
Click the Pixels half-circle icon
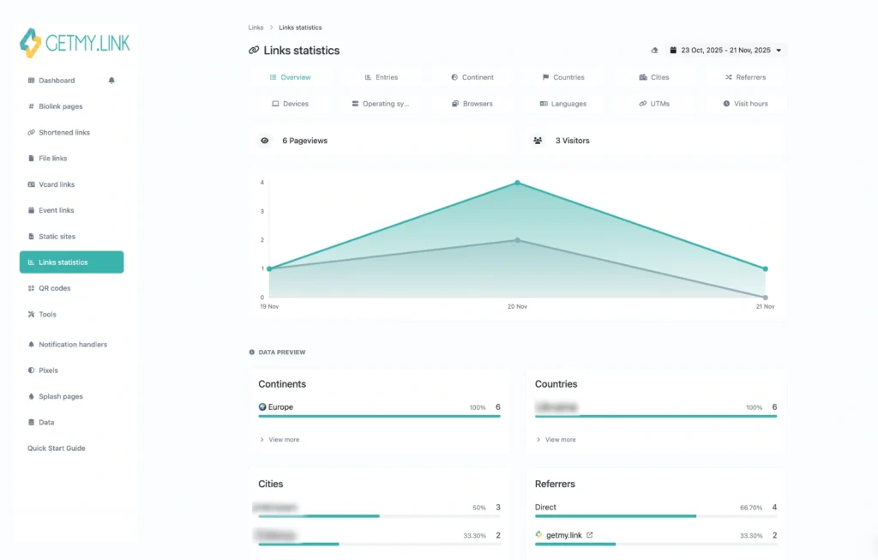[31, 370]
